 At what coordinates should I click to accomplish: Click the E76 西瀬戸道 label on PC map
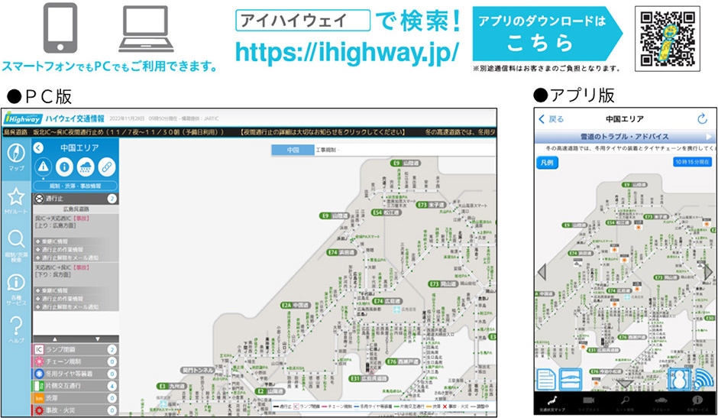403,361
